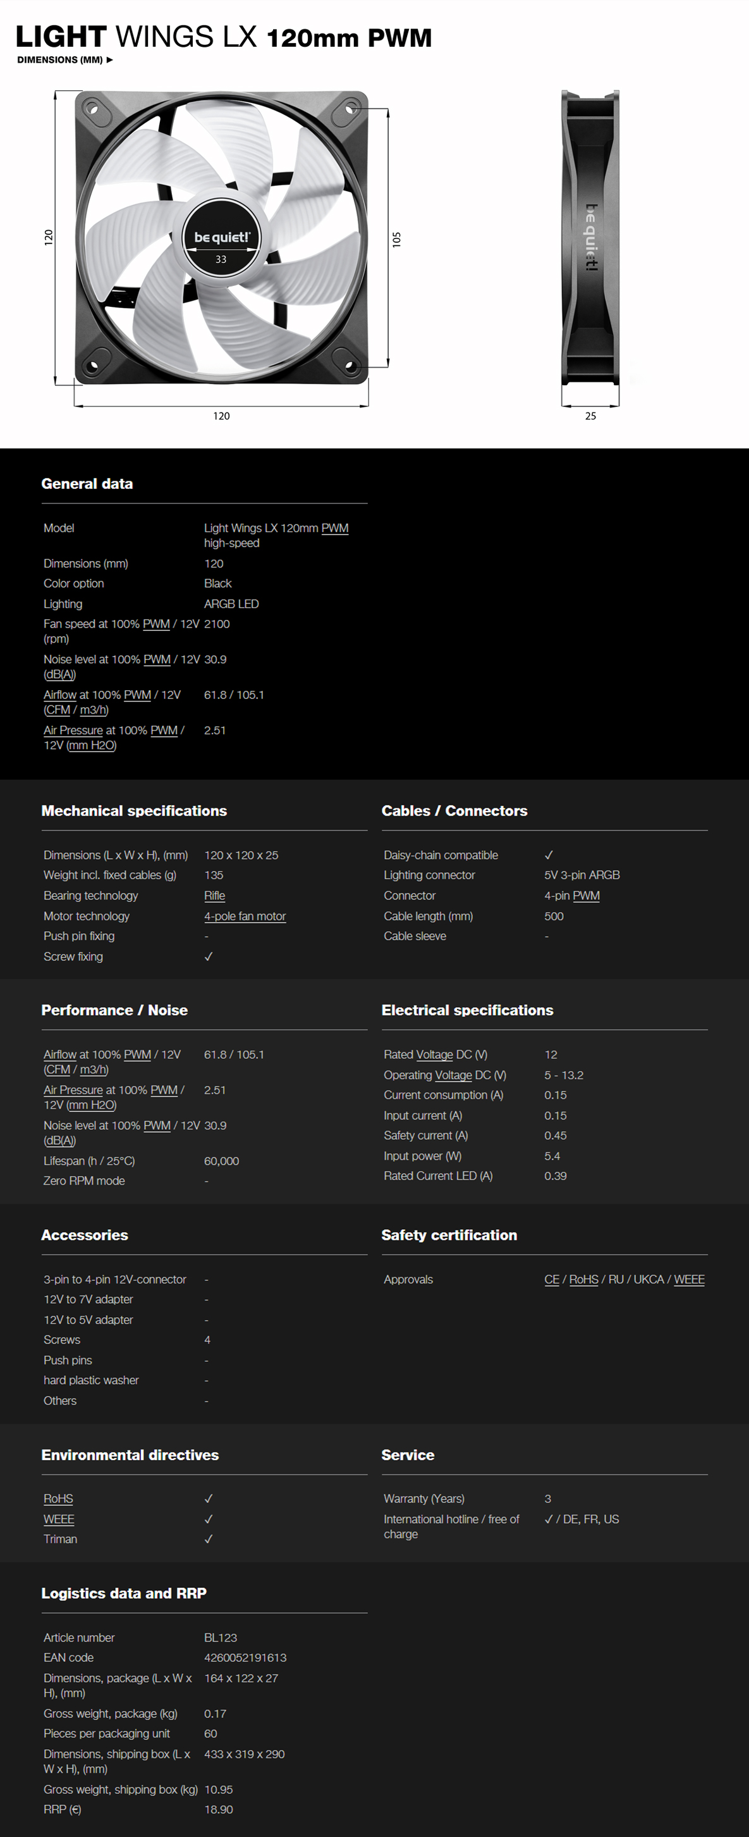749x1837 pixels.
Task: Open m3/h link under Performance / Noise
Action: pos(94,1070)
